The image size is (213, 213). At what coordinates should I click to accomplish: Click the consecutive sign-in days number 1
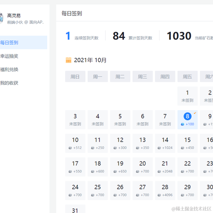coord(68,36)
